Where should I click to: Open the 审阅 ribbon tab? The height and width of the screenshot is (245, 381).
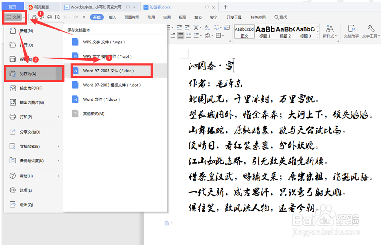coord(167,17)
